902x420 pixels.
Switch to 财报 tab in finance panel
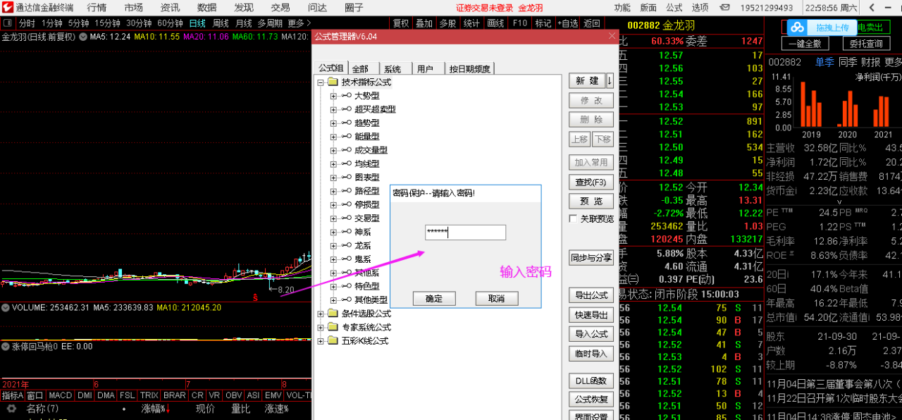pyautogui.click(x=871, y=62)
